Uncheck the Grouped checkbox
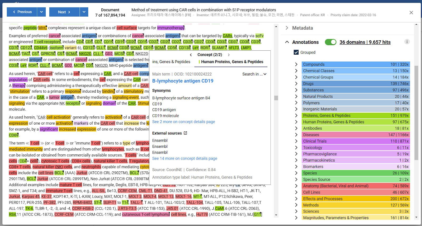 click(296, 52)
